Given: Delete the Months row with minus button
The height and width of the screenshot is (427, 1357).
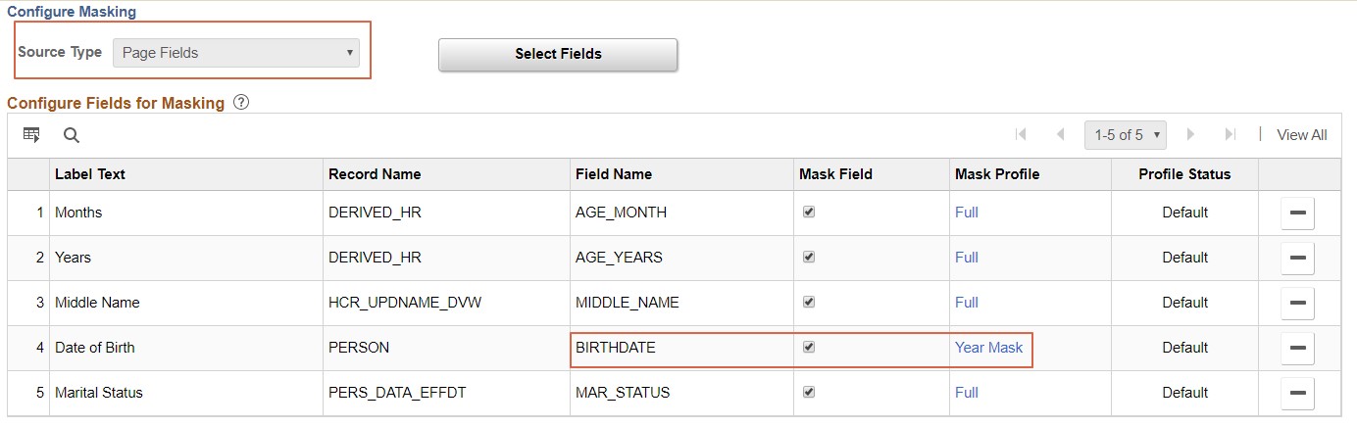Looking at the screenshot, I should click(1297, 213).
